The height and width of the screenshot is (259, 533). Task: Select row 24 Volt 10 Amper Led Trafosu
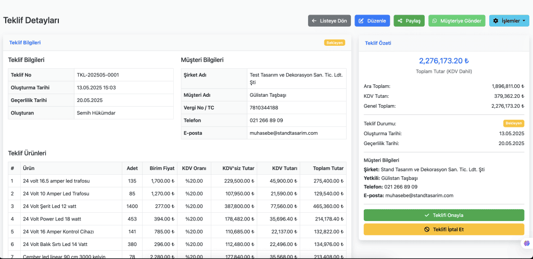point(177,194)
